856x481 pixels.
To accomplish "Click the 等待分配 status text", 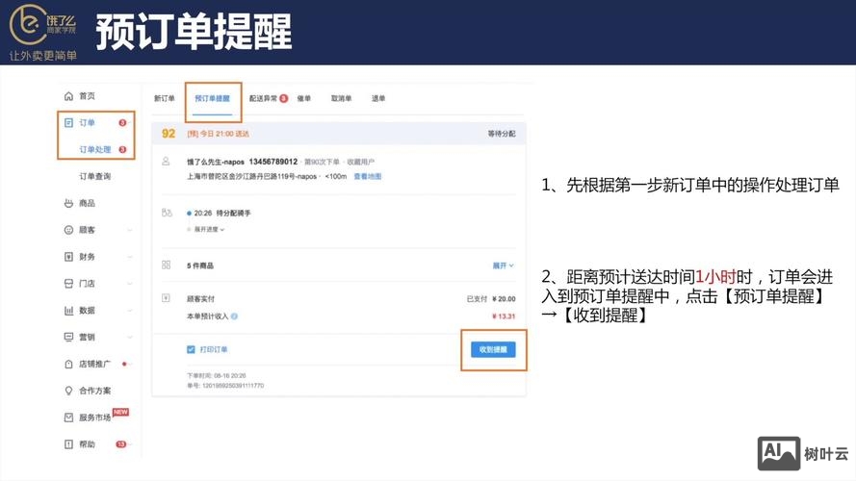I will tap(502, 134).
